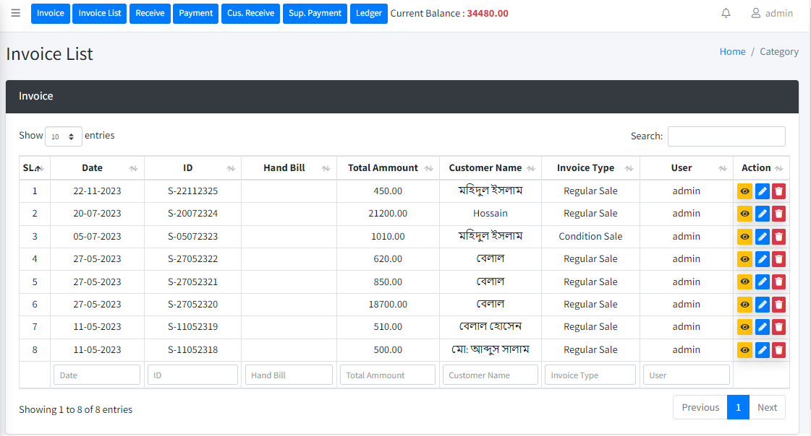
Task: Select the 18700.00 total amount cell
Action: tap(388, 305)
